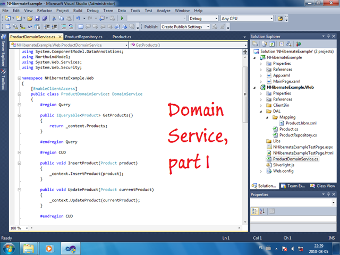This screenshot has width=340, height=255.
Task: Click Properties icon in Solution Explorer toolbar
Action: pos(255,44)
